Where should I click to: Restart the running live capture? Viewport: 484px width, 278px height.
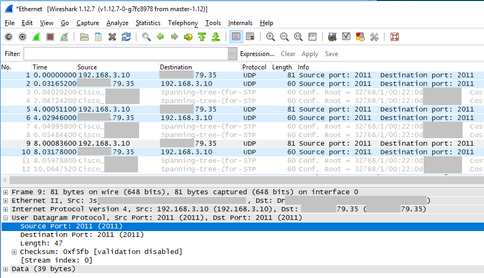point(64,37)
